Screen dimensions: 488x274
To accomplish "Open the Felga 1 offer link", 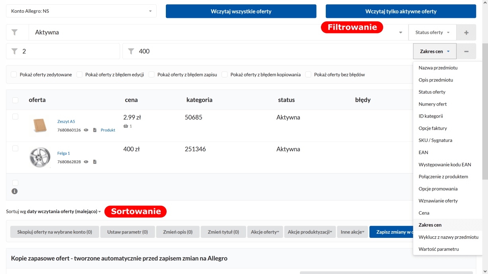I will click(64, 153).
